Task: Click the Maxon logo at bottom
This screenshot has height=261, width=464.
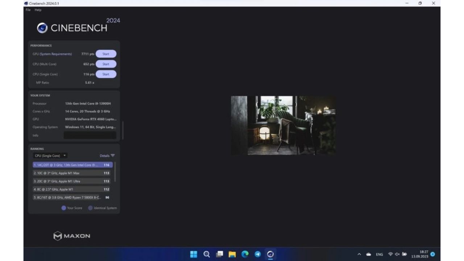Action: 72,236
